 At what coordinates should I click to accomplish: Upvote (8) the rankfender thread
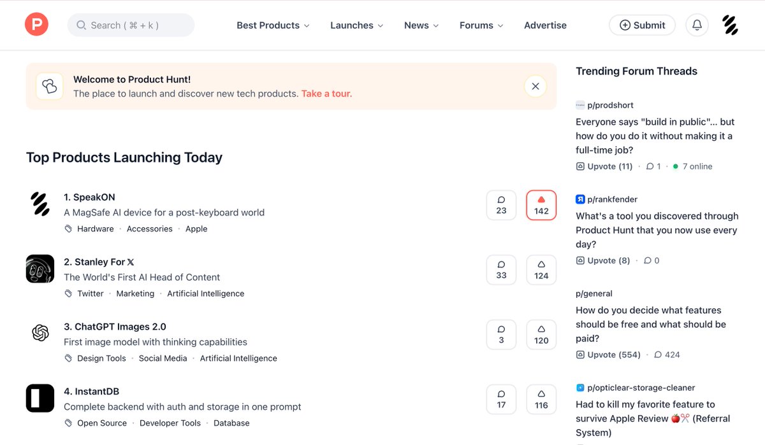(x=603, y=260)
